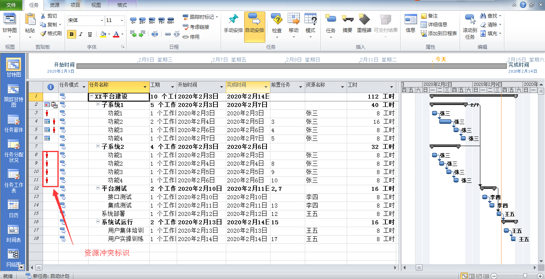Toggle Bold formatting button
Screen dimensions: 545x279
tap(71, 34)
